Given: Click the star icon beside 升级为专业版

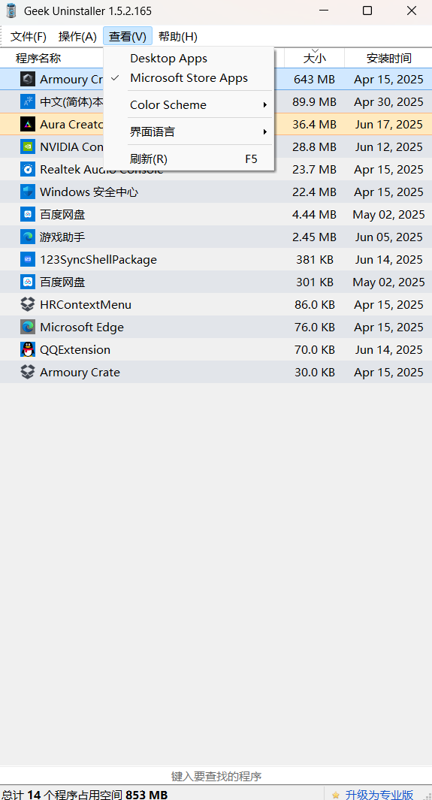Looking at the screenshot, I should coord(336,795).
